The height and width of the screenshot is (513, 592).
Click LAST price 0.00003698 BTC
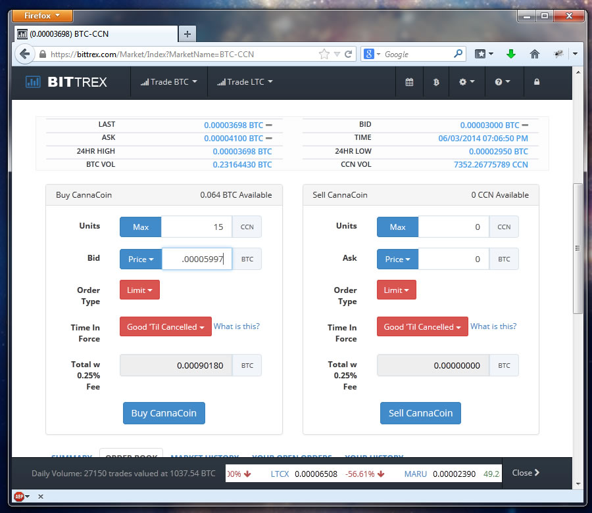pos(234,125)
